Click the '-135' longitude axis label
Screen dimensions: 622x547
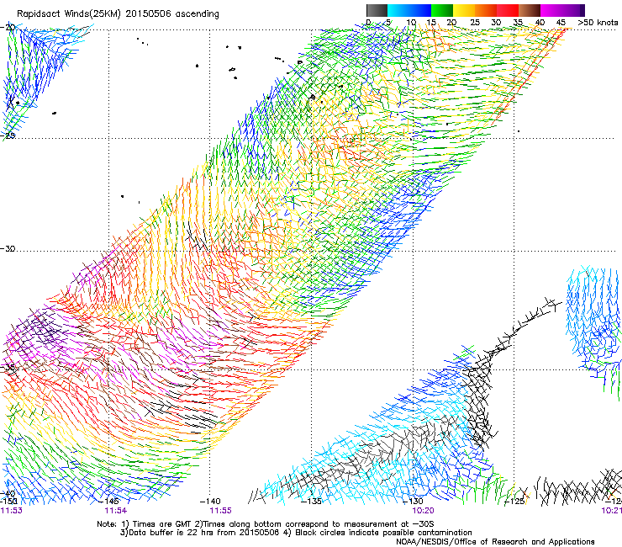(x=311, y=502)
